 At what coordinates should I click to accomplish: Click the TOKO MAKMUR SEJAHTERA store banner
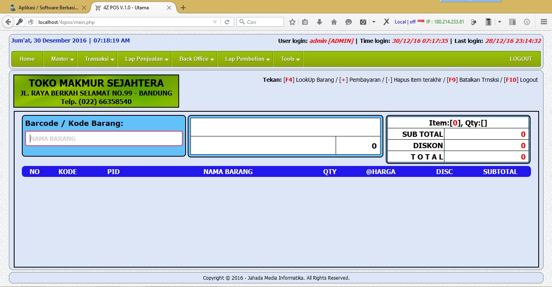96,91
